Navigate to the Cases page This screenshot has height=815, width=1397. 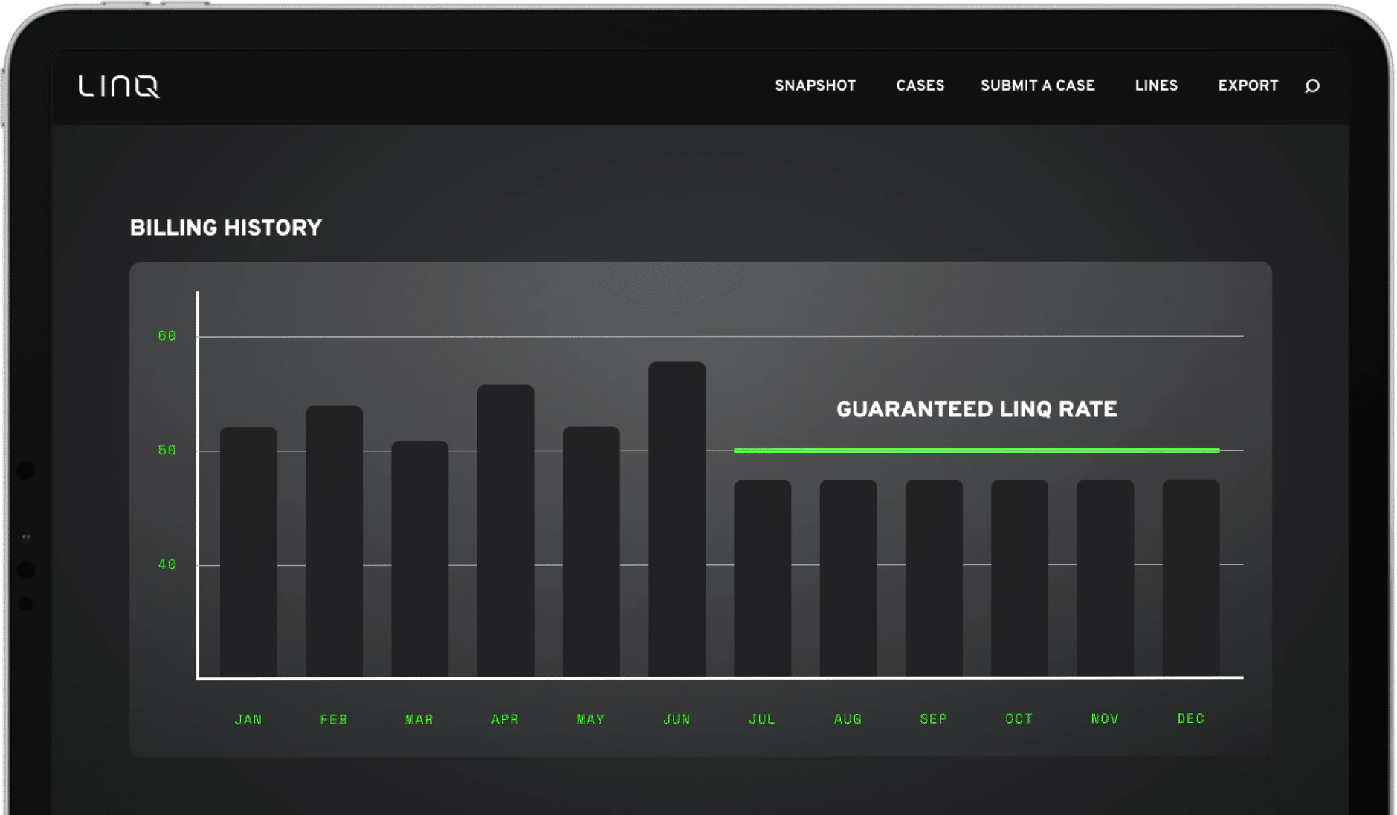point(920,86)
